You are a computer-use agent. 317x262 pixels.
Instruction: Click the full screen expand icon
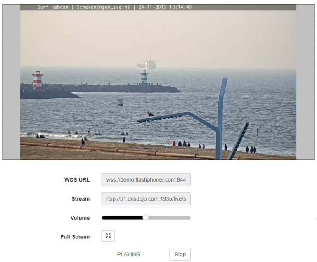click(108, 236)
